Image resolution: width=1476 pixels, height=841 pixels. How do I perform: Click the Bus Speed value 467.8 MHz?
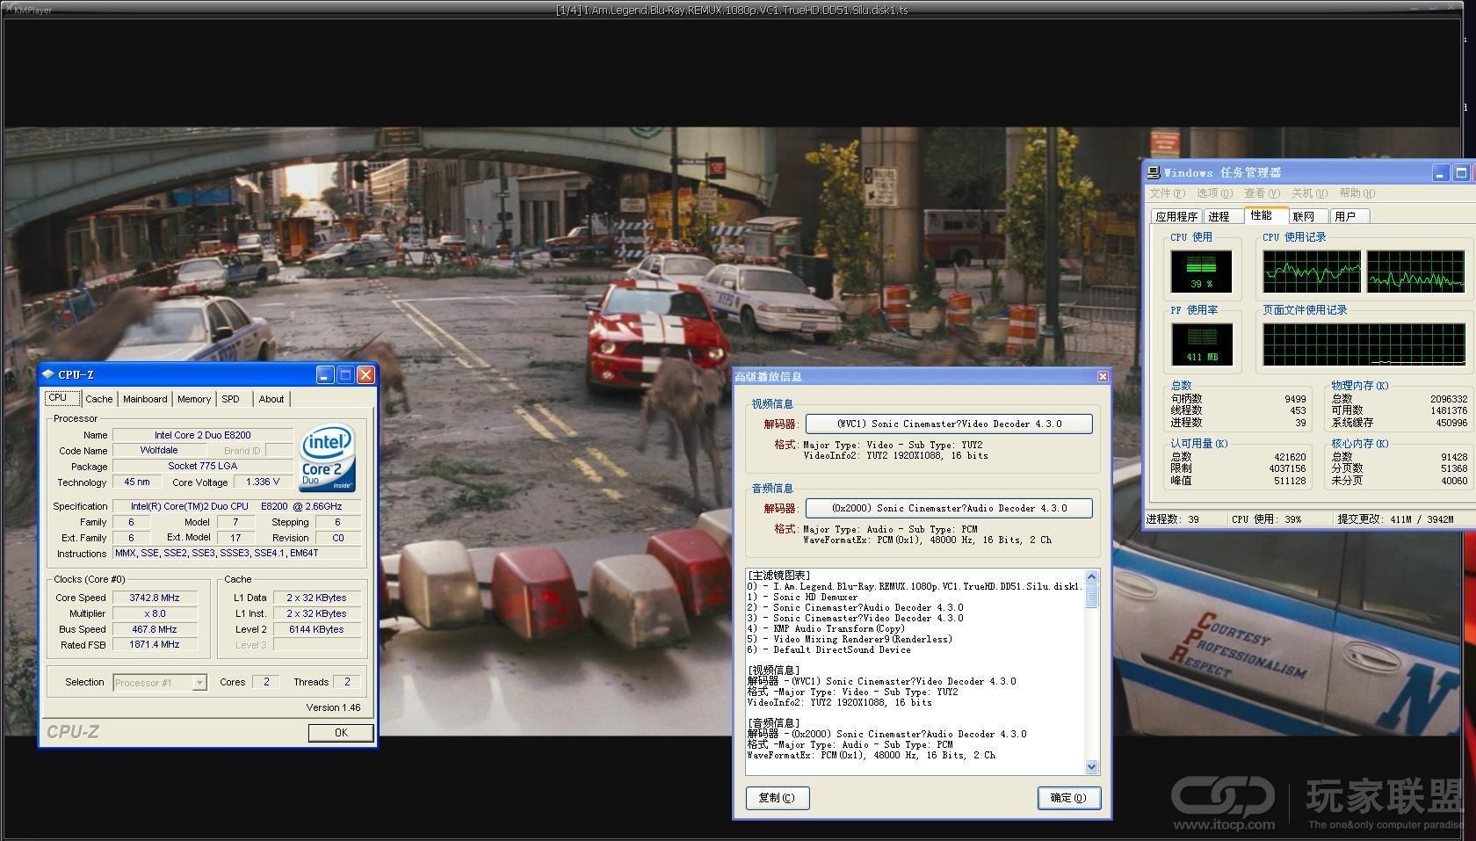[155, 629]
